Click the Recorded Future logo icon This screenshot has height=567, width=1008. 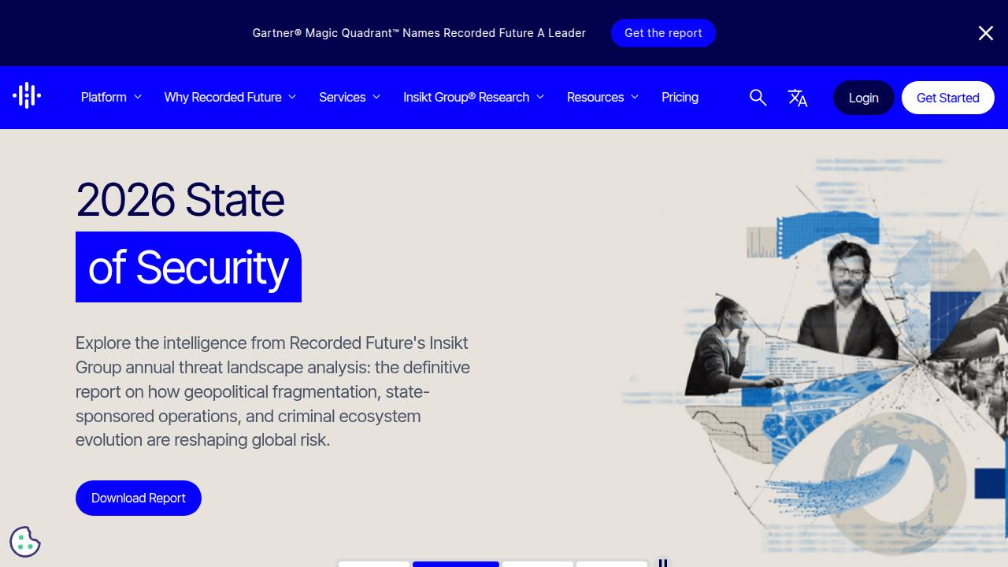point(27,95)
